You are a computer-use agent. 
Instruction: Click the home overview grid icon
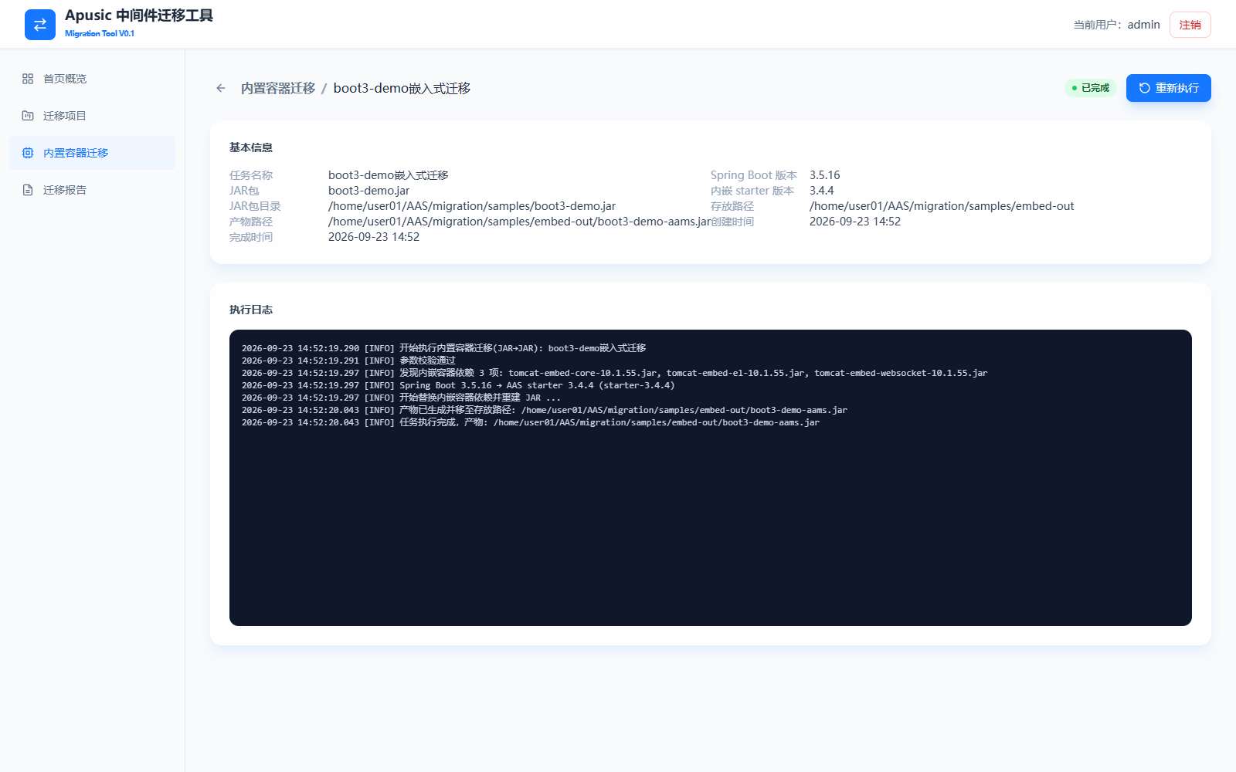[28, 79]
